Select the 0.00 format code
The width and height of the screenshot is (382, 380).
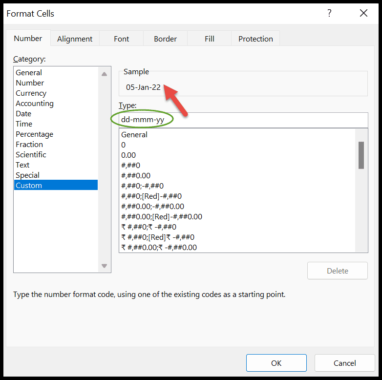coord(237,155)
